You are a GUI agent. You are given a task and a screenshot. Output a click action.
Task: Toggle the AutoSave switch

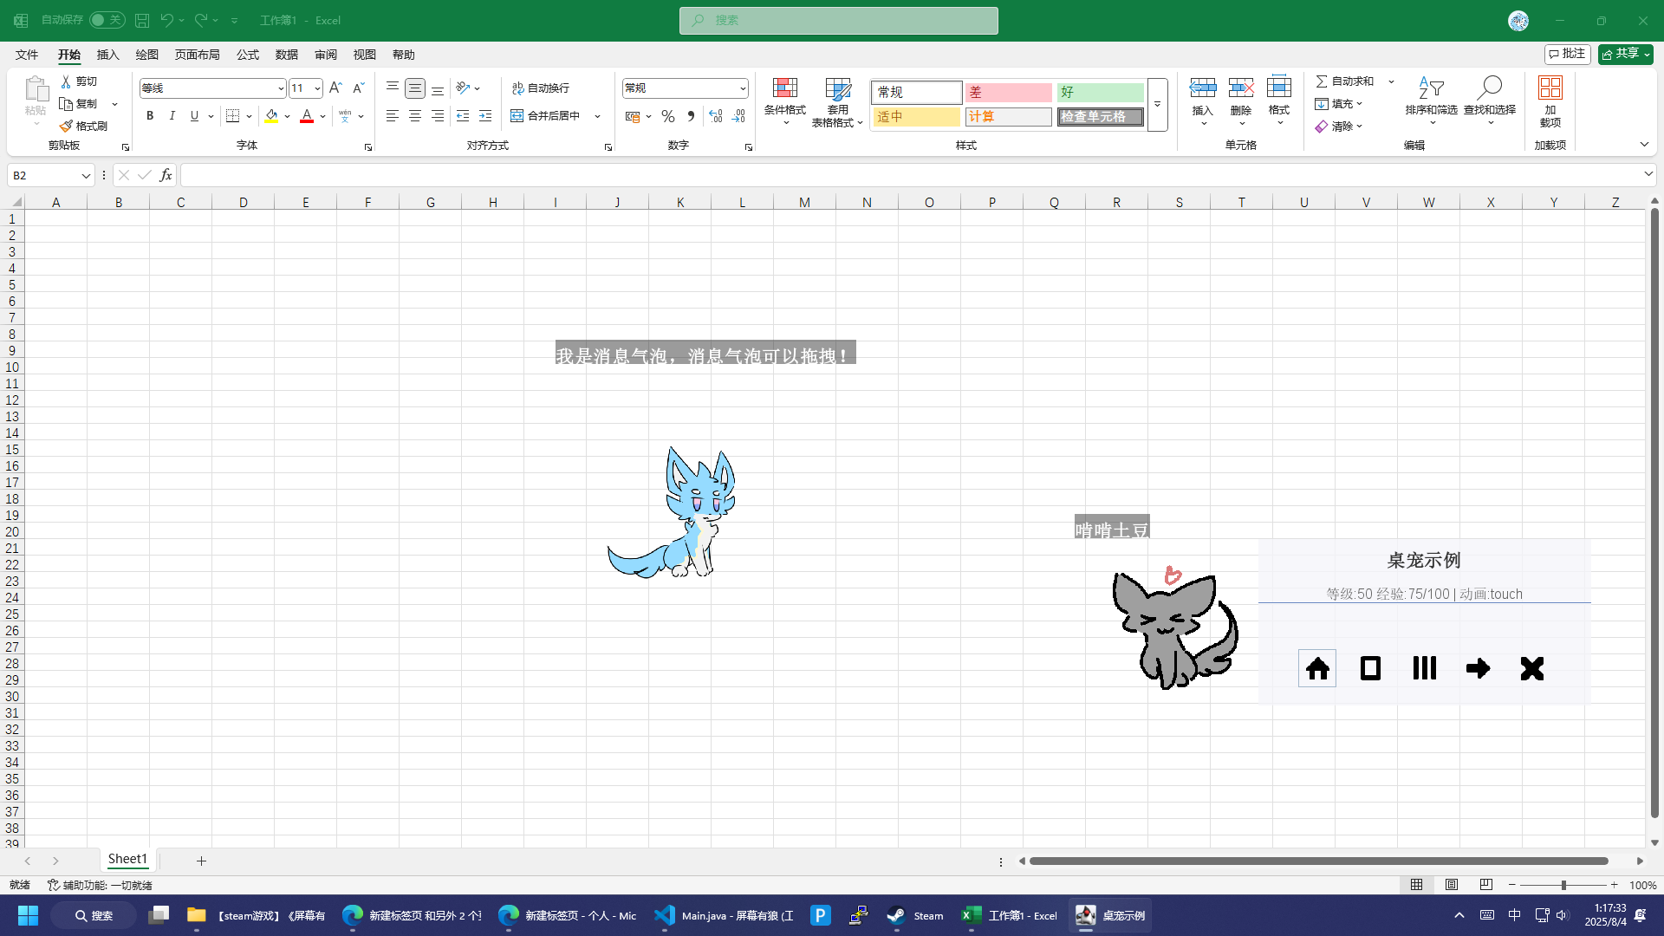click(x=107, y=20)
